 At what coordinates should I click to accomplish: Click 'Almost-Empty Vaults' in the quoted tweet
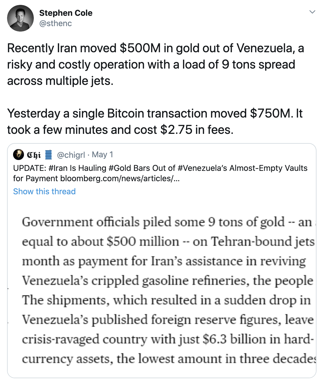(x=268, y=168)
